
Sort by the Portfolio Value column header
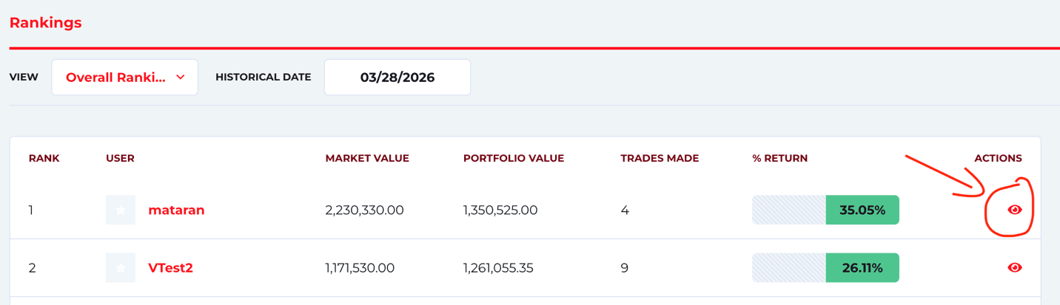(513, 159)
